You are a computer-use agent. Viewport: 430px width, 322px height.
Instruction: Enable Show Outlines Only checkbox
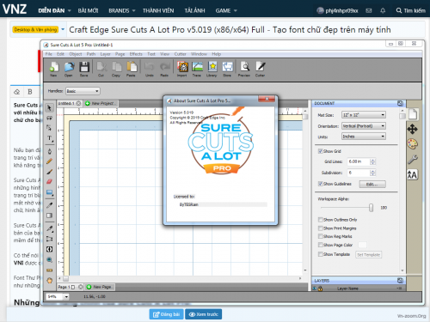tap(321, 220)
